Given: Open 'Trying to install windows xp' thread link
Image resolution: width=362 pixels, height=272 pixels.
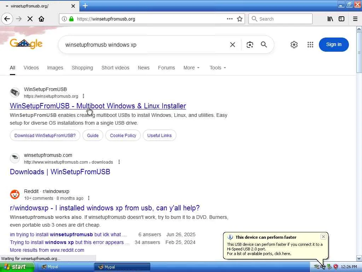Looking at the screenshot, I should (x=69, y=242).
